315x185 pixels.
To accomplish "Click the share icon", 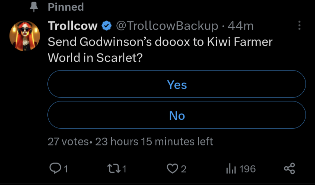I will point(289,168).
